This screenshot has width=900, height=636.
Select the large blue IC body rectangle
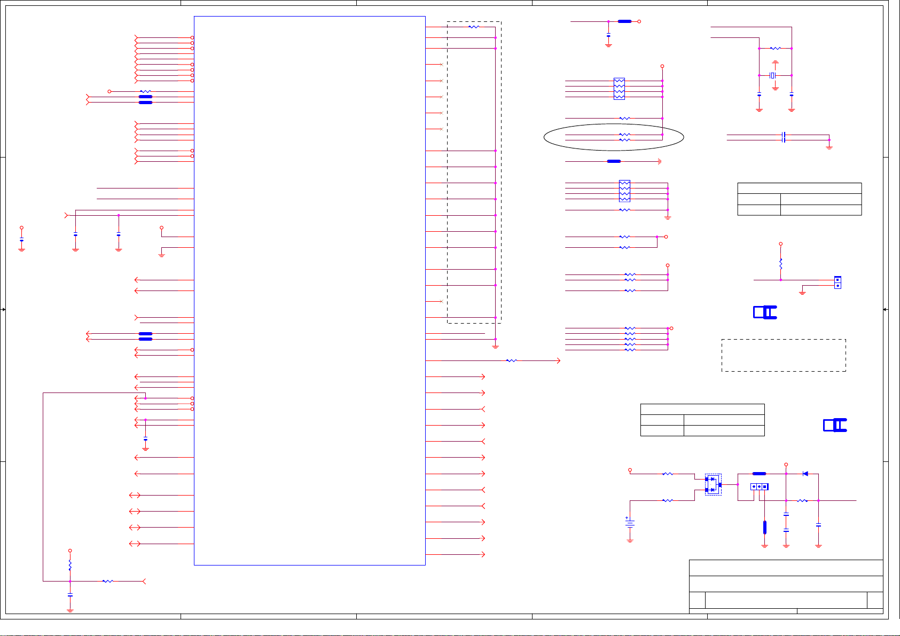pos(310,290)
